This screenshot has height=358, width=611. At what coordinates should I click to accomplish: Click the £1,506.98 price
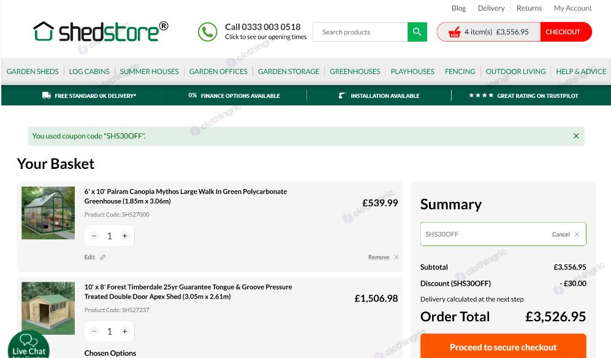click(376, 299)
